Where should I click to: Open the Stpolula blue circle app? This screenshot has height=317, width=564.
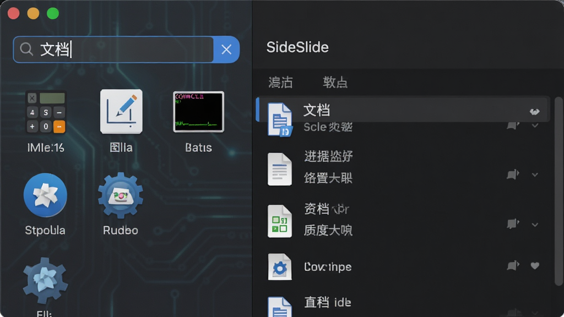pyautogui.click(x=45, y=195)
